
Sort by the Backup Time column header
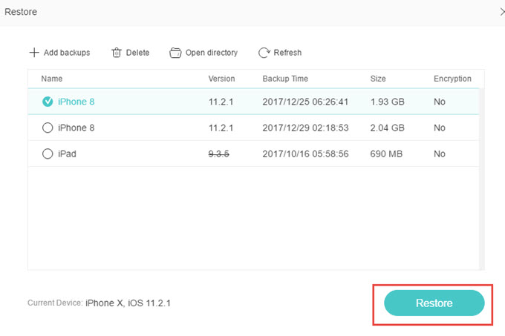coord(285,79)
